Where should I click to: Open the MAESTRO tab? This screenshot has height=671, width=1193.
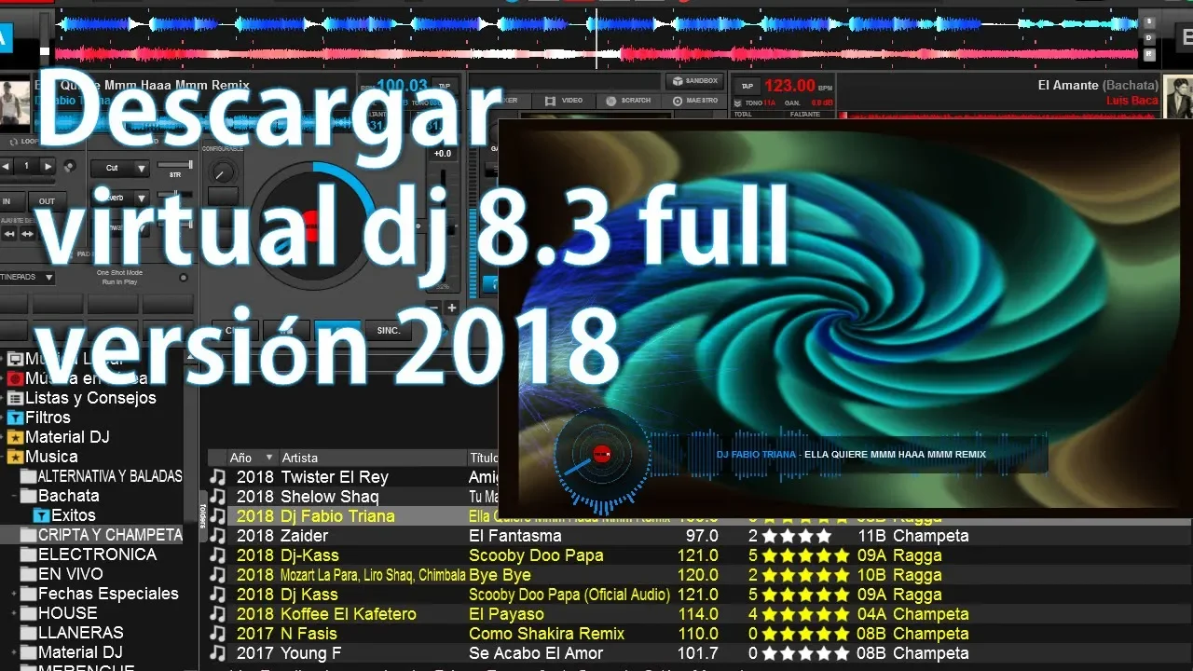[695, 101]
